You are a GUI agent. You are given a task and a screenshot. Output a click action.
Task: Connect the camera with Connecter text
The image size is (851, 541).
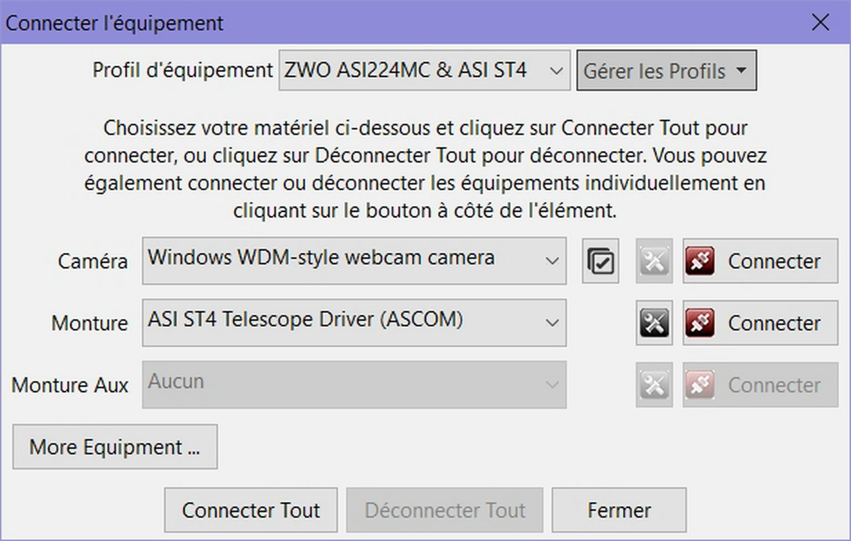(x=773, y=261)
